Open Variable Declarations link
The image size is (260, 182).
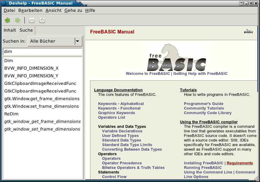[122, 131]
